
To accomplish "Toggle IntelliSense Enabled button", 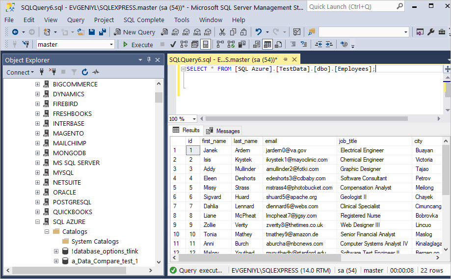I will click(x=205, y=44).
